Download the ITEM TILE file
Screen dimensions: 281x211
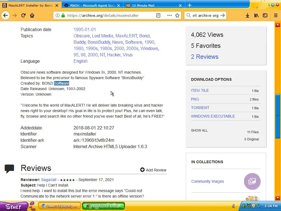(200, 90)
